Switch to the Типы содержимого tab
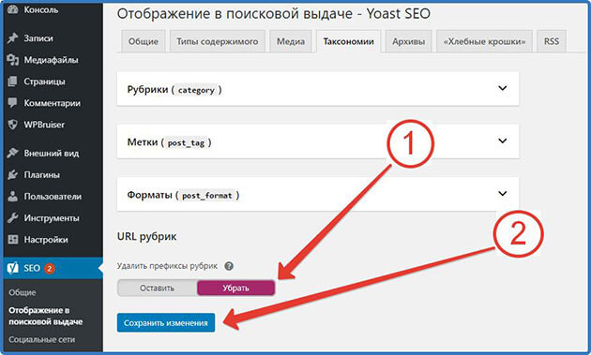Viewport: 591px width, 355px height. [x=218, y=41]
